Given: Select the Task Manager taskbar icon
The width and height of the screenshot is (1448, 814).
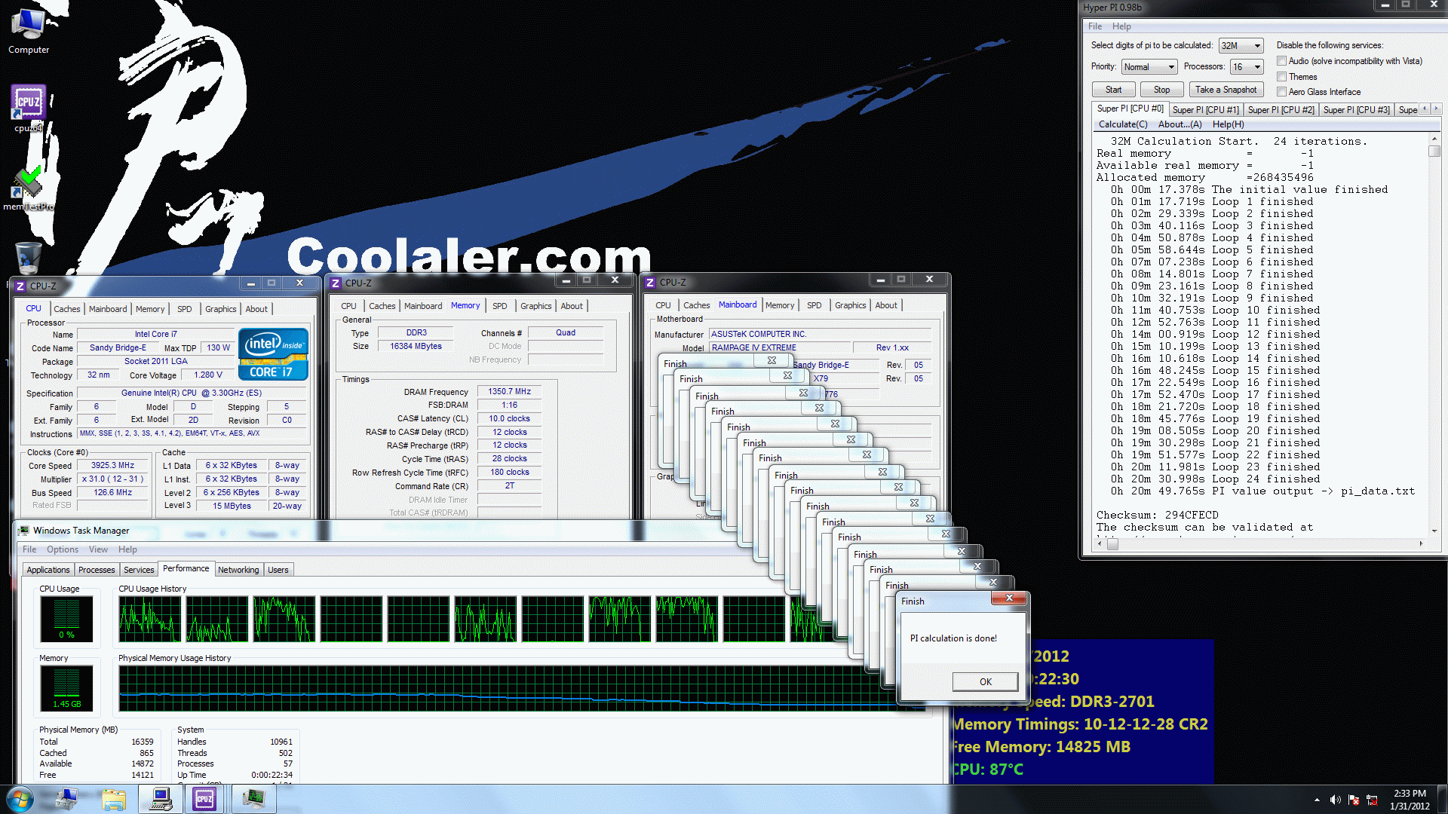Looking at the screenshot, I should point(253,799).
